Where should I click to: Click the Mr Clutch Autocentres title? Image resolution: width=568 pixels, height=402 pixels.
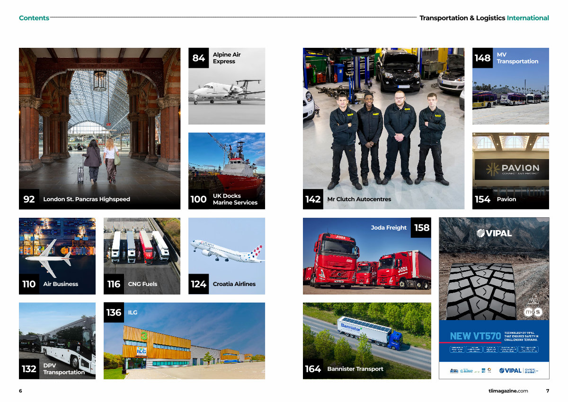click(359, 199)
